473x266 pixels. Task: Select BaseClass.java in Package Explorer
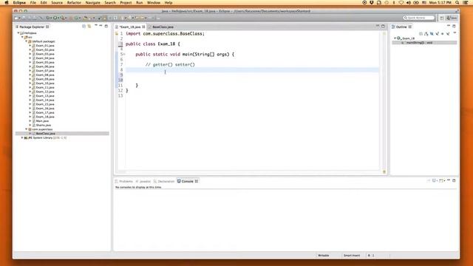[46, 133]
